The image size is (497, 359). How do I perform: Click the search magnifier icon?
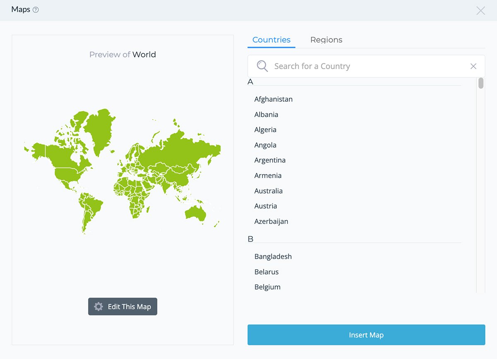pos(262,66)
